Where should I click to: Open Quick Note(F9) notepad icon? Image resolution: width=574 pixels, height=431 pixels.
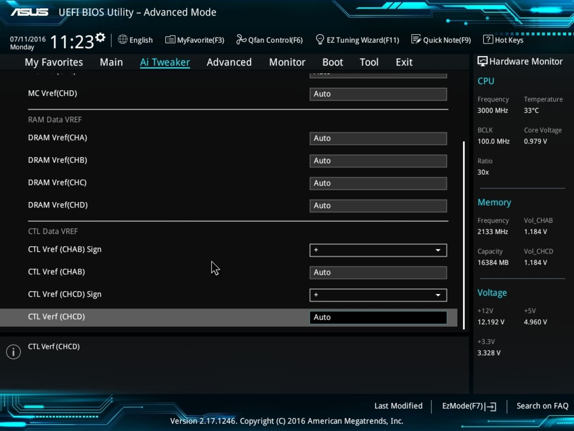(x=416, y=39)
